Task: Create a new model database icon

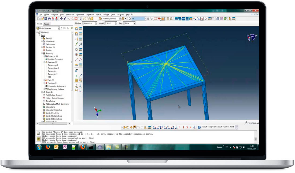Action: click(x=38, y=19)
